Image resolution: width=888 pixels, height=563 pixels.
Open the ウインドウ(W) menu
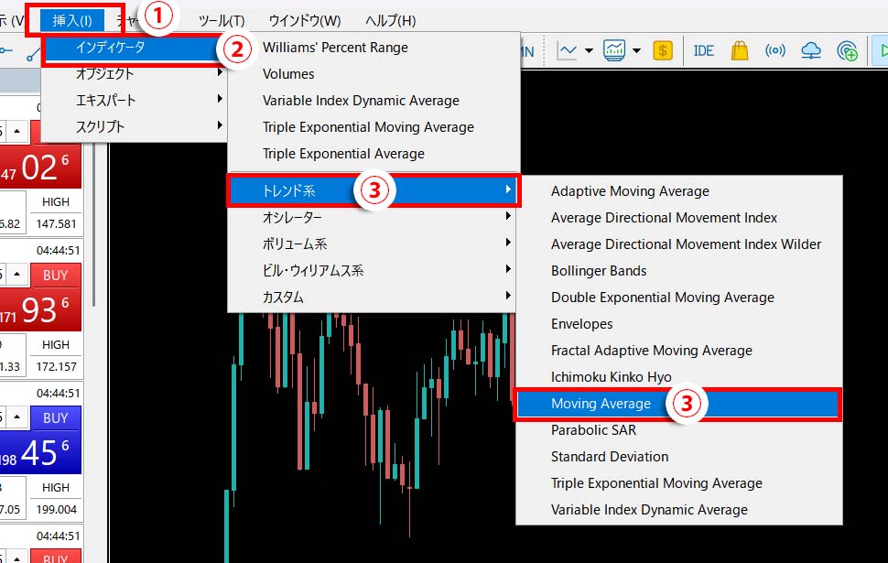(305, 21)
